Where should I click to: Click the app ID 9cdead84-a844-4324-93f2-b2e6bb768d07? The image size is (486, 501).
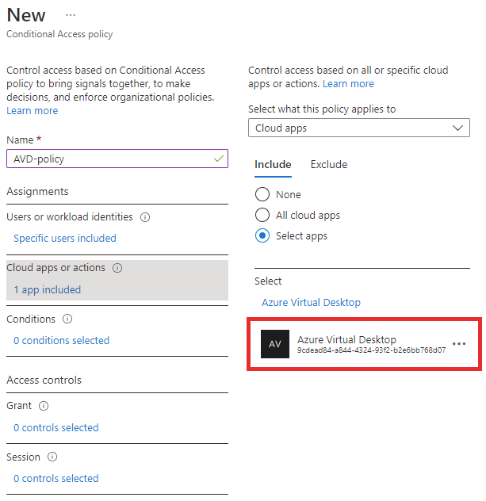coord(371,350)
